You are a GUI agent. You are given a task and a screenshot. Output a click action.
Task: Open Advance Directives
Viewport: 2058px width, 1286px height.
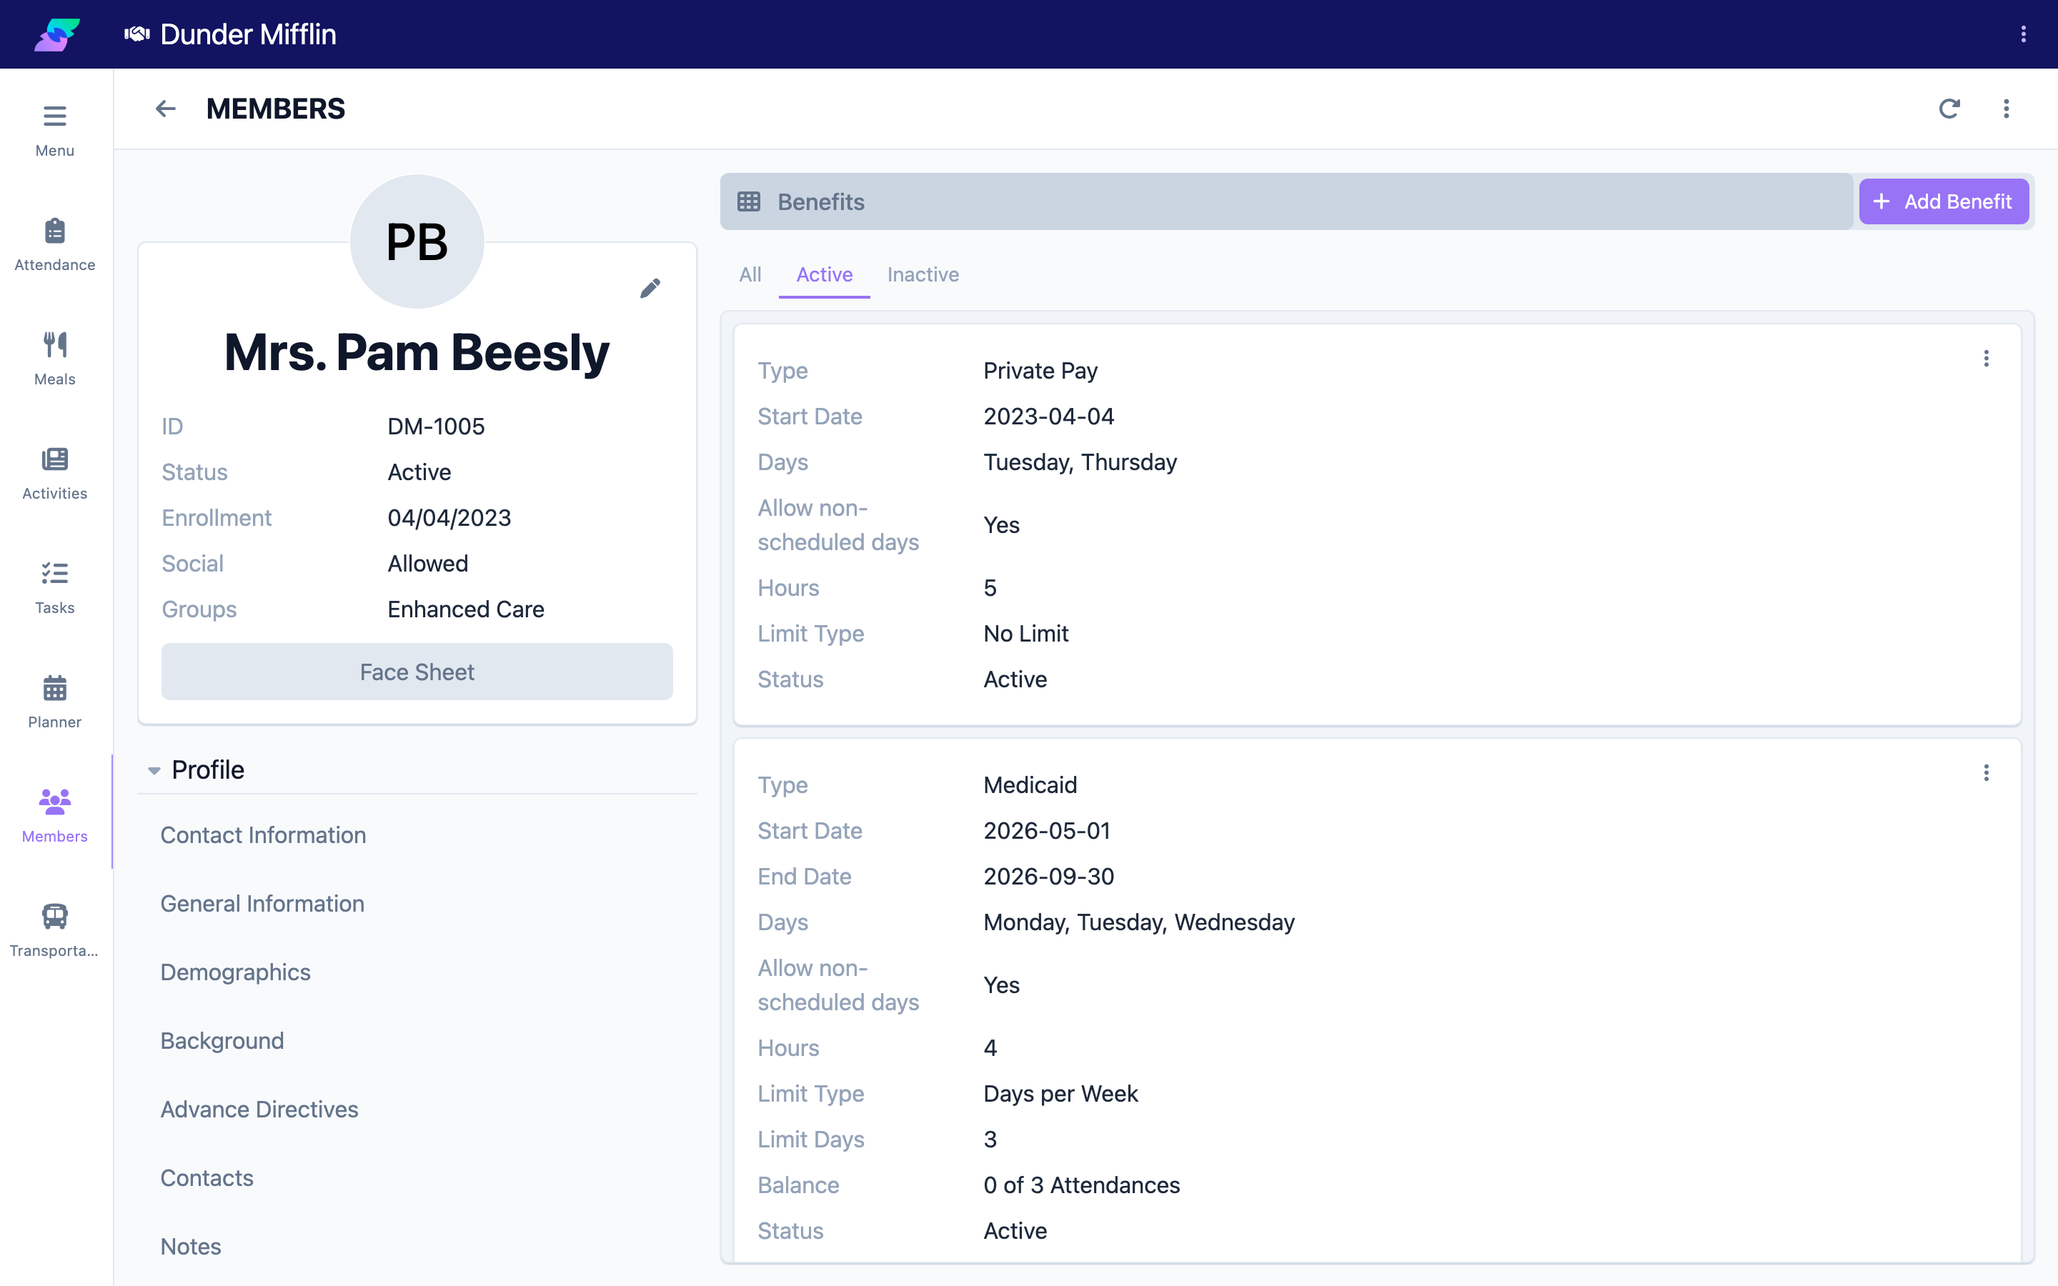[259, 1109]
